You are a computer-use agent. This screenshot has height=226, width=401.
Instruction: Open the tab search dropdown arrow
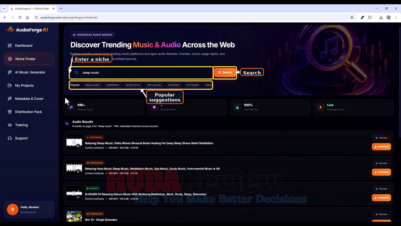(4, 9)
